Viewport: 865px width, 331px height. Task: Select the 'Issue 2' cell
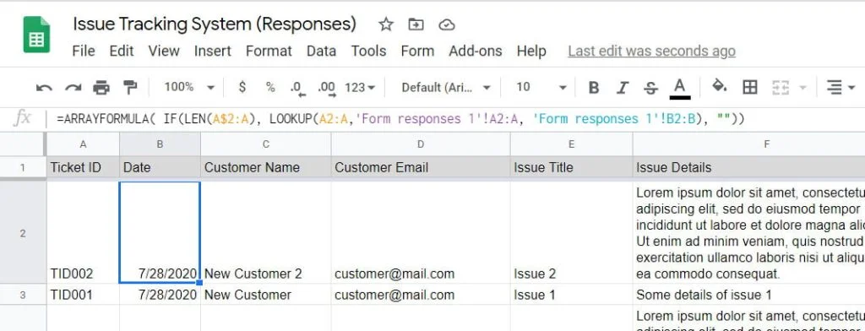pos(572,233)
